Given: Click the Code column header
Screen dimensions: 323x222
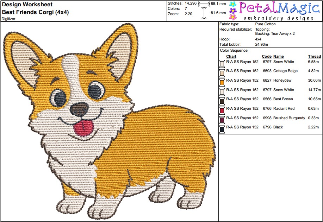Looking at the screenshot, I should tap(267, 56).
